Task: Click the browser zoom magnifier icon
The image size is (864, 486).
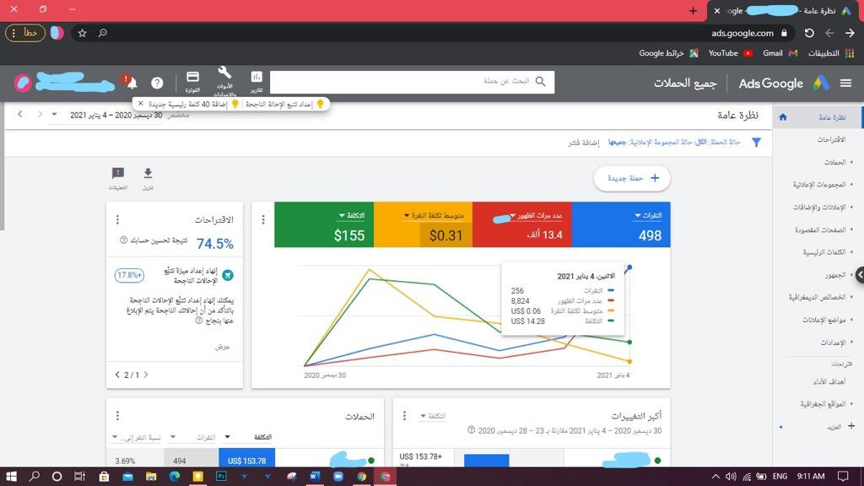Action: (102, 33)
